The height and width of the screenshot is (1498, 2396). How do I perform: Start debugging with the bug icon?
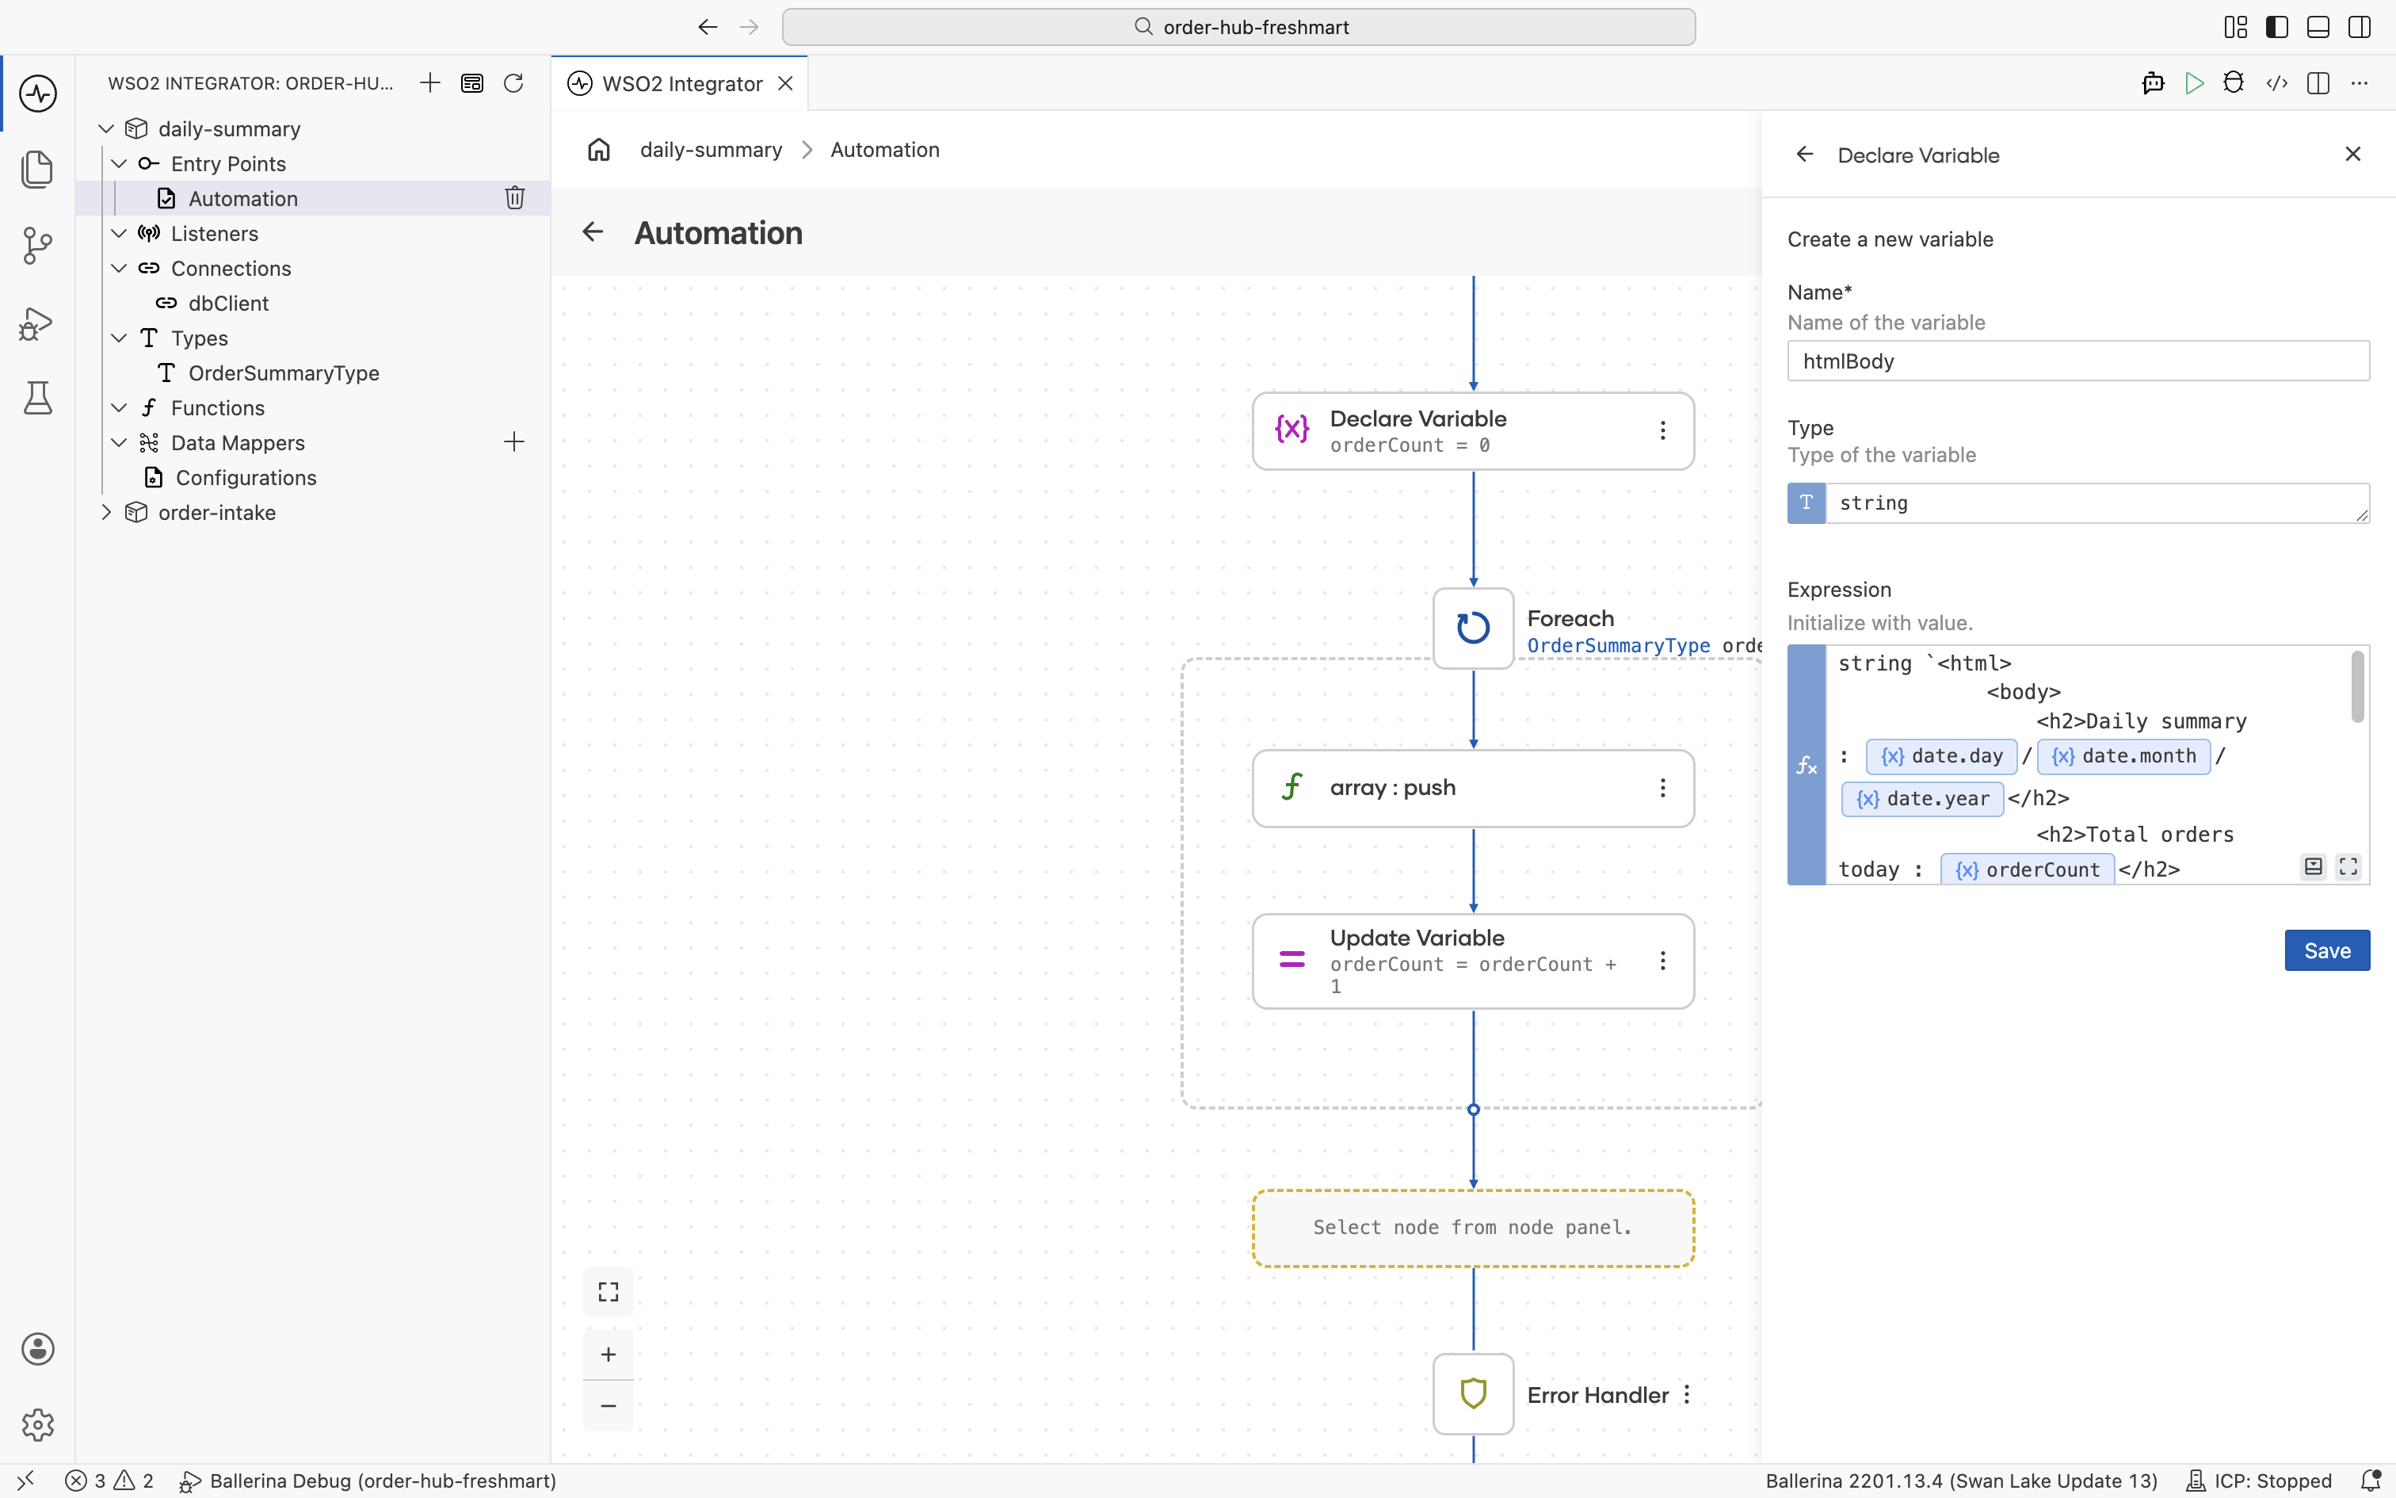pyautogui.click(x=2234, y=83)
